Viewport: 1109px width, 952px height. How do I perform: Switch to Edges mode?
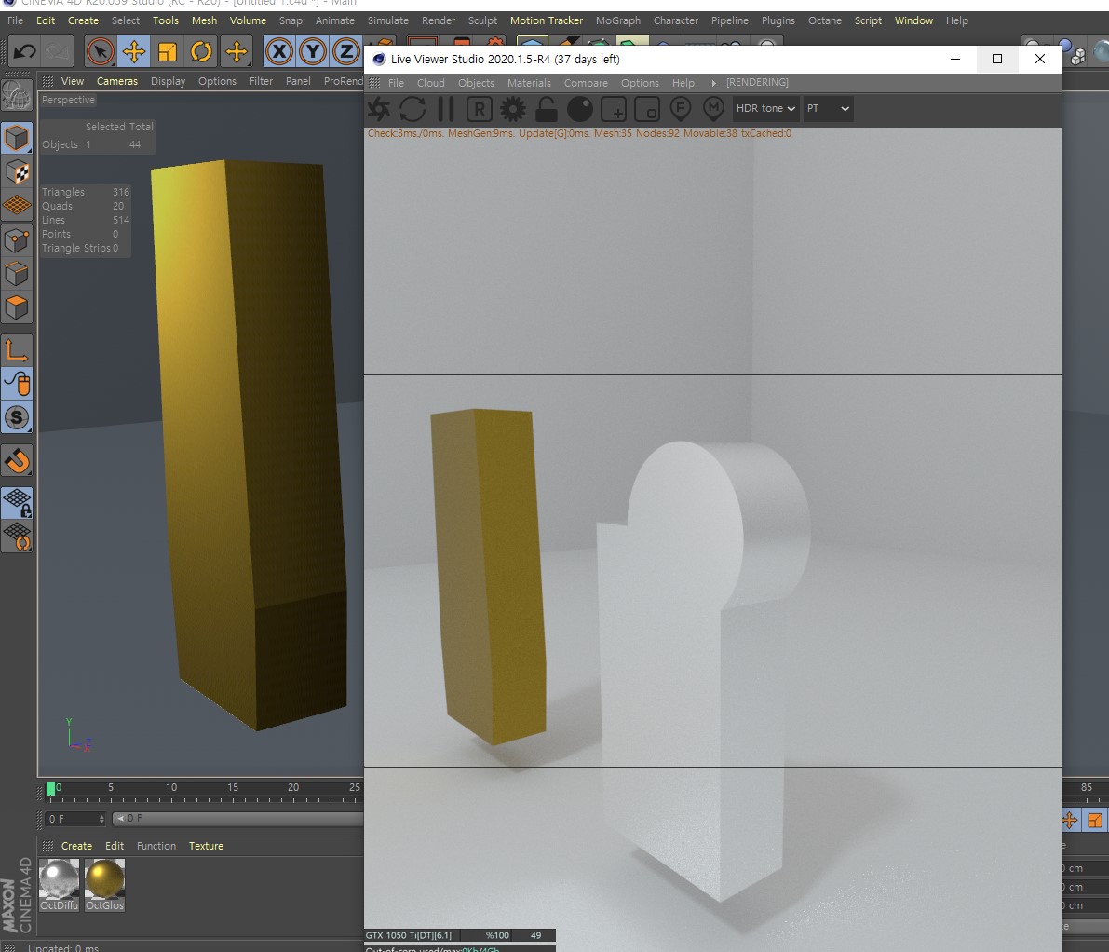[x=17, y=274]
